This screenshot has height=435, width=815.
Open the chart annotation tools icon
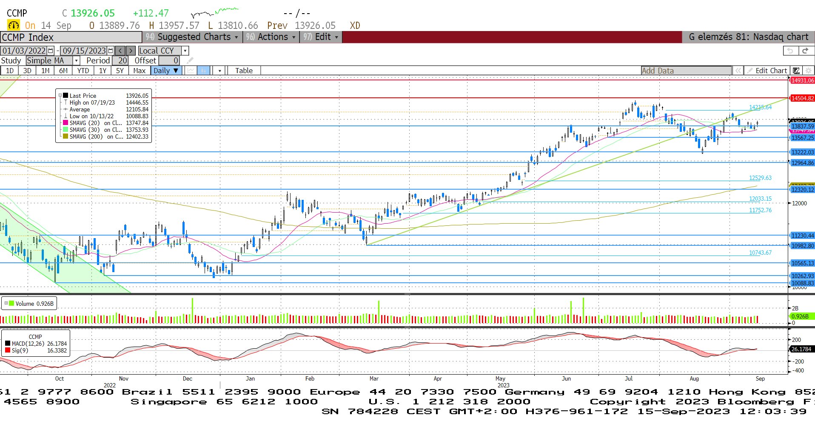[x=796, y=71]
